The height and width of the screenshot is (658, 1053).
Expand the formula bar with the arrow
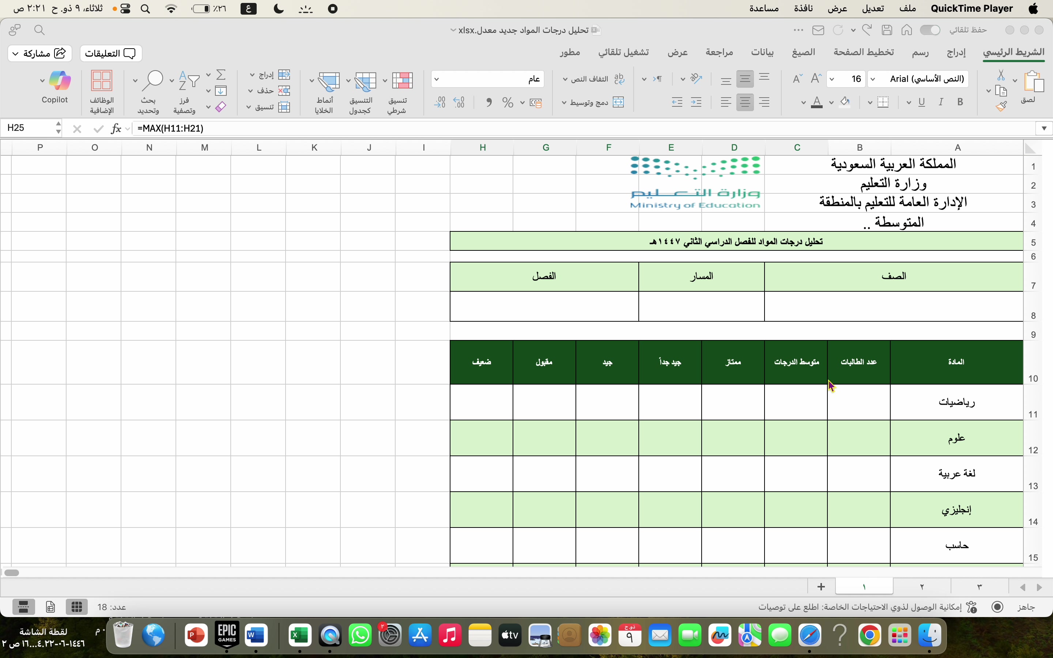pos(1044,128)
